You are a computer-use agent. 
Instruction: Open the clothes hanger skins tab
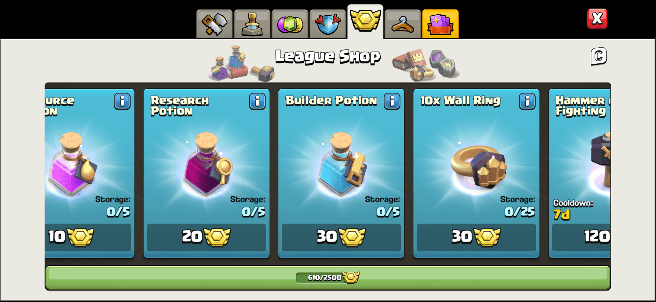(402, 24)
